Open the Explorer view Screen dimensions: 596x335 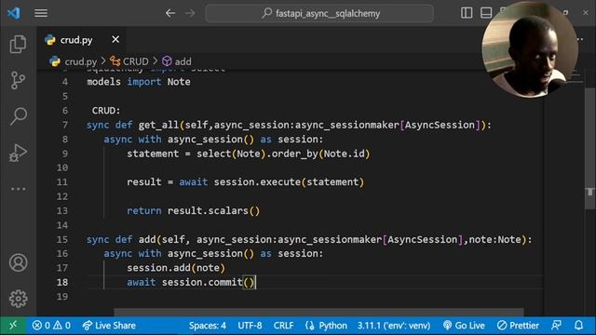[18, 44]
